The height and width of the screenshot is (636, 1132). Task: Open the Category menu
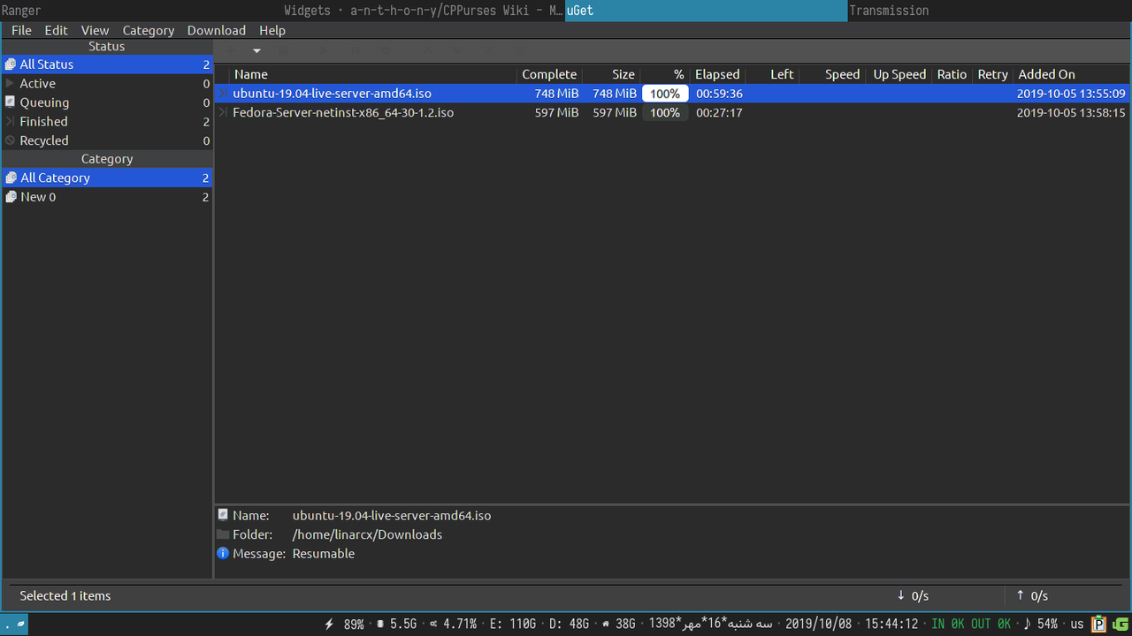pos(148,29)
